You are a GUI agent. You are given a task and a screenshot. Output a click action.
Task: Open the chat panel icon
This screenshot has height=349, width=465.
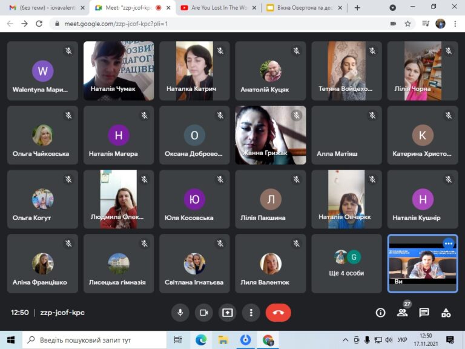click(424, 313)
